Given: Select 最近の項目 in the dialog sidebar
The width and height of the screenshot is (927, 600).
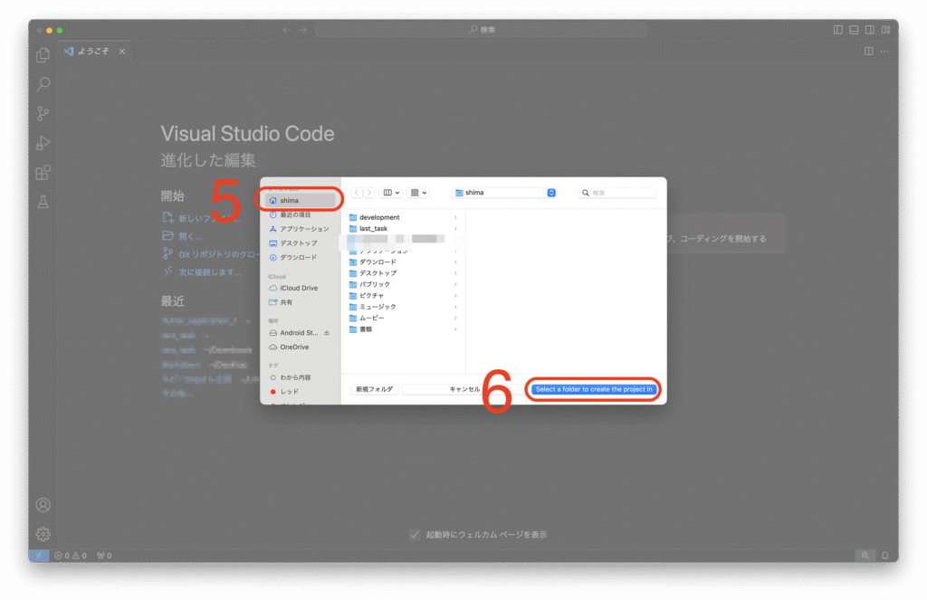Looking at the screenshot, I should tap(301, 214).
